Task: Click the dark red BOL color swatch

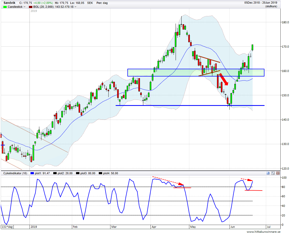Action: point(31,7)
